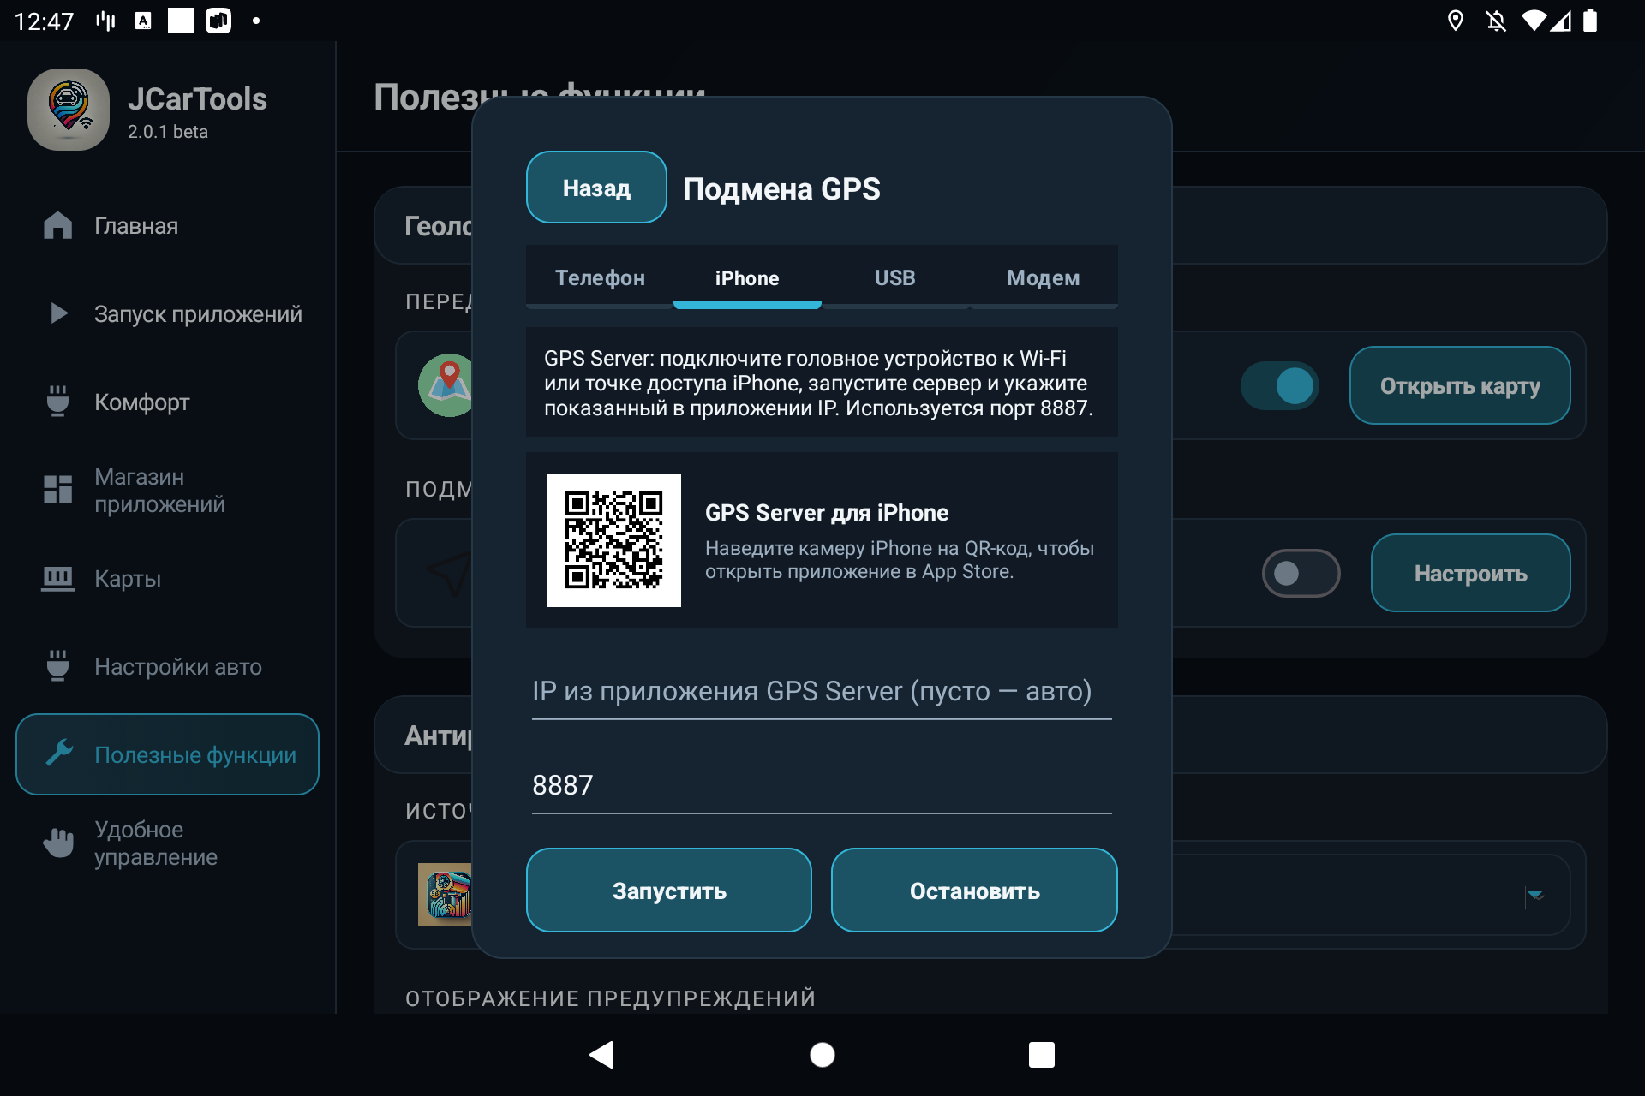Tap the Android recent apps button
Viewport: 1645px width, 1096px height.
(x=1042, y=1055)
